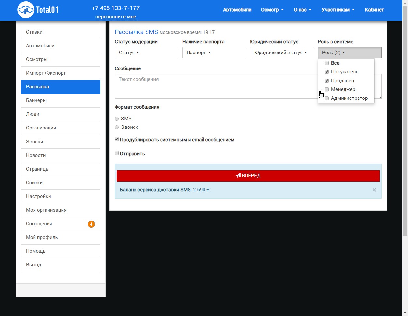Open the Паспорт dropdown
This screenshot has width=408, height=316.
click(x=214, y=53)
